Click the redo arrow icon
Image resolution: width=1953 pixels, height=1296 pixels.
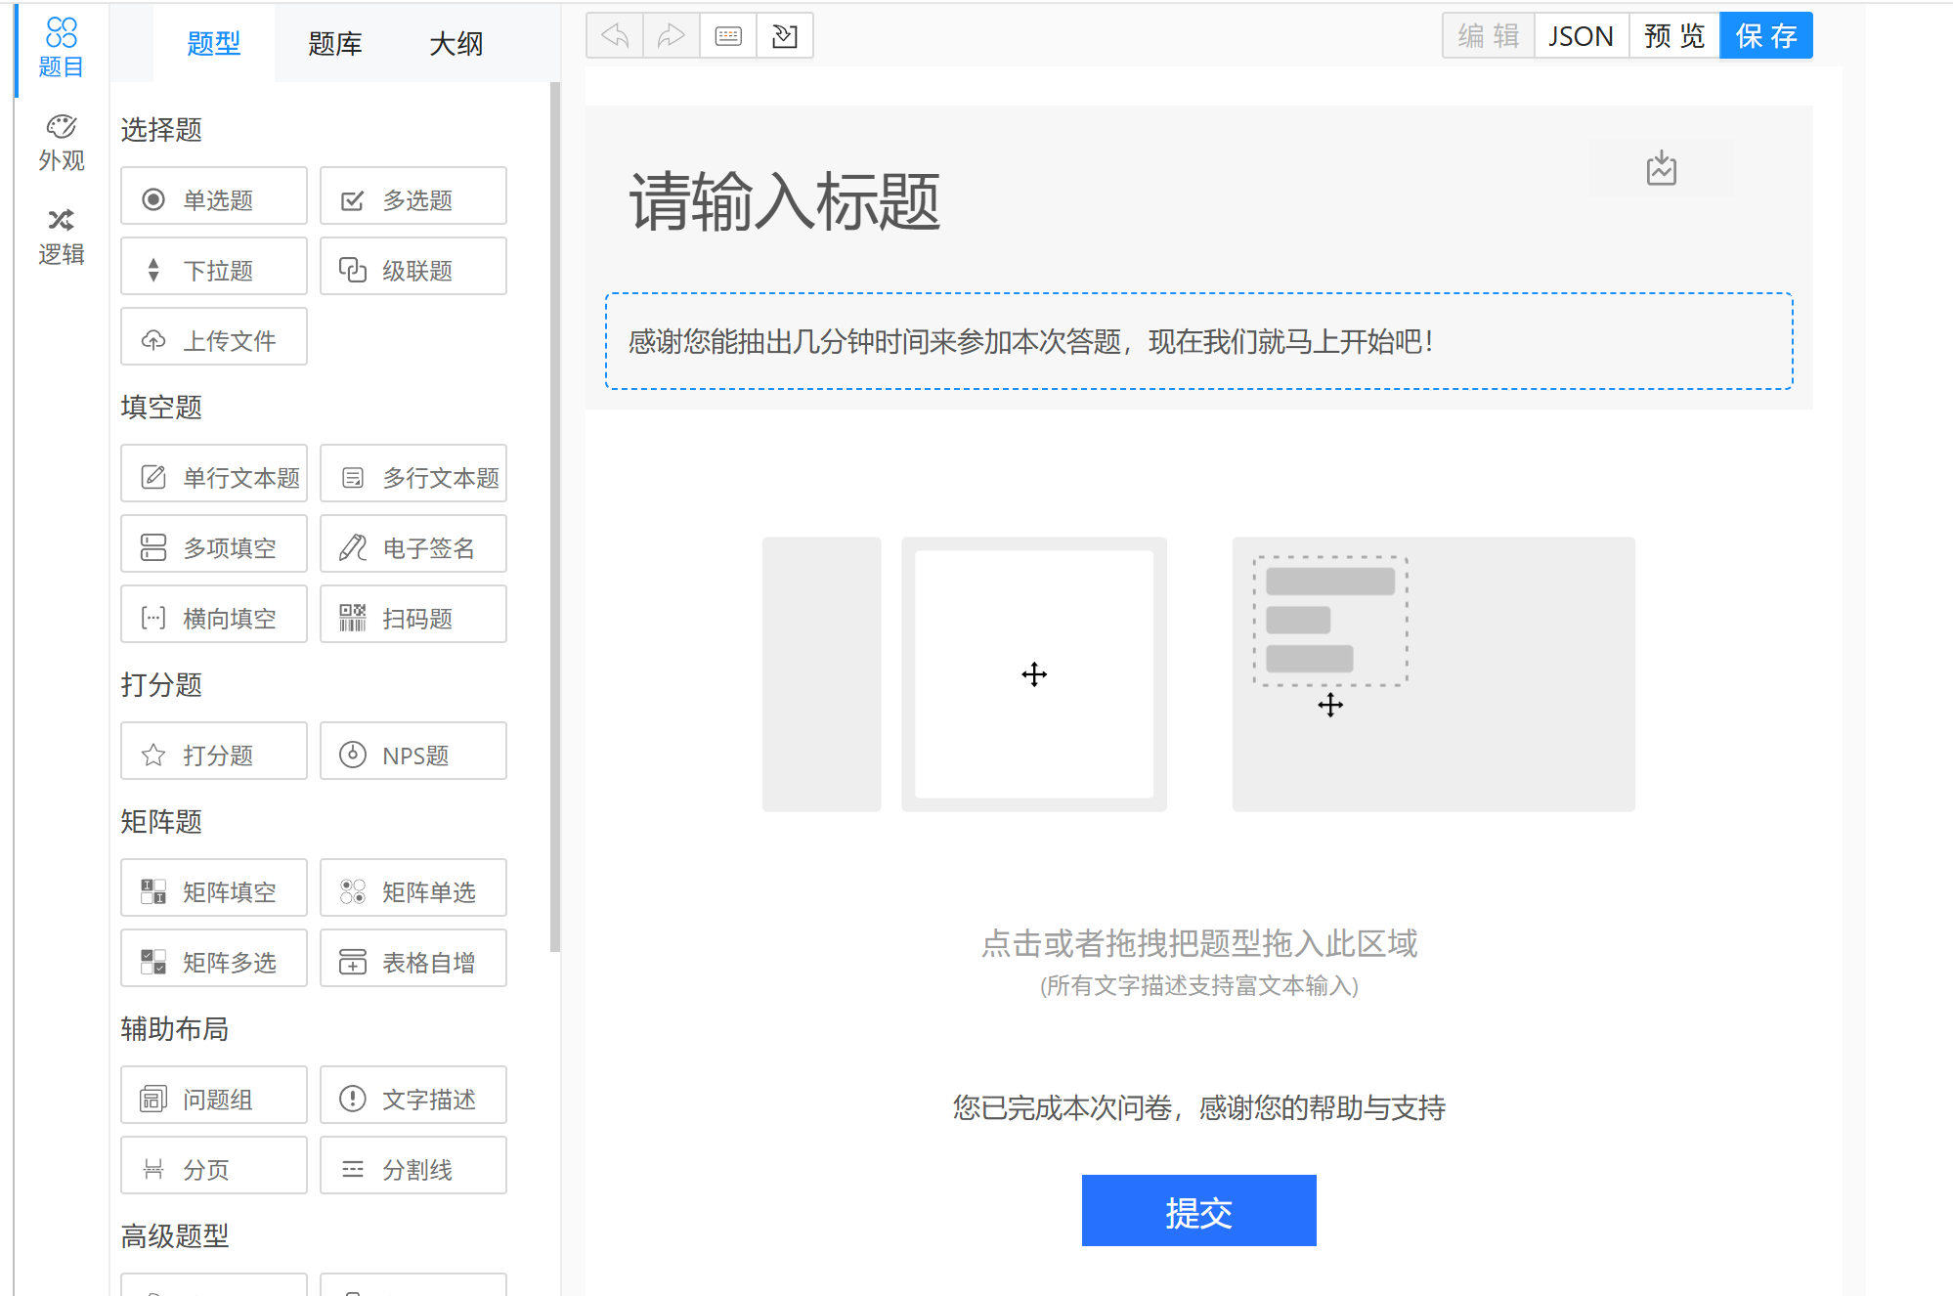[672, 36]
